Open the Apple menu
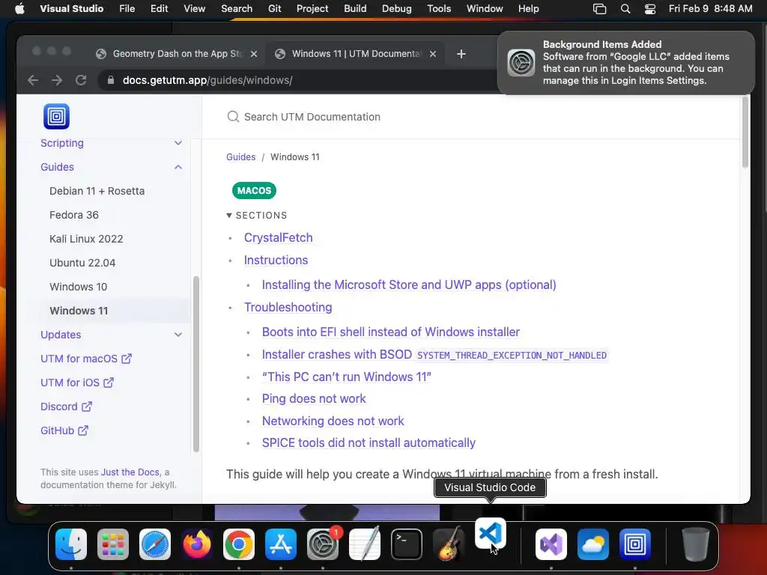Viewport: 767px width, 575px height. click(19, 9)
